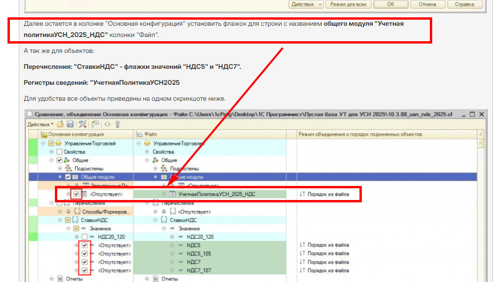
Task: Click the Режим для всех button
Action: [348, 5]
